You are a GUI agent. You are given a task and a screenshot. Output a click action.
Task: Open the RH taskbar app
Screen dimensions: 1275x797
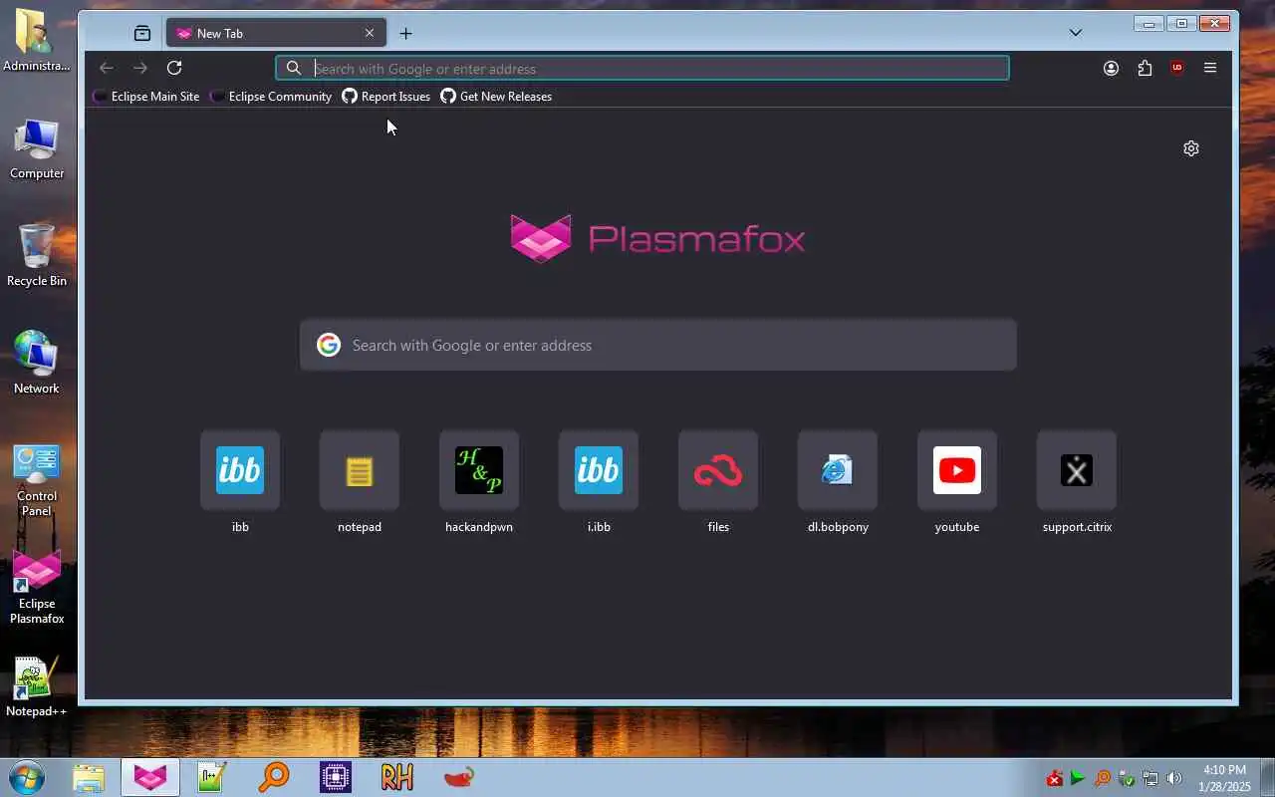coord(396,777)
